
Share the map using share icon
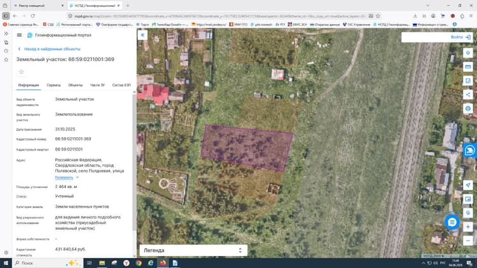[468, 95]
